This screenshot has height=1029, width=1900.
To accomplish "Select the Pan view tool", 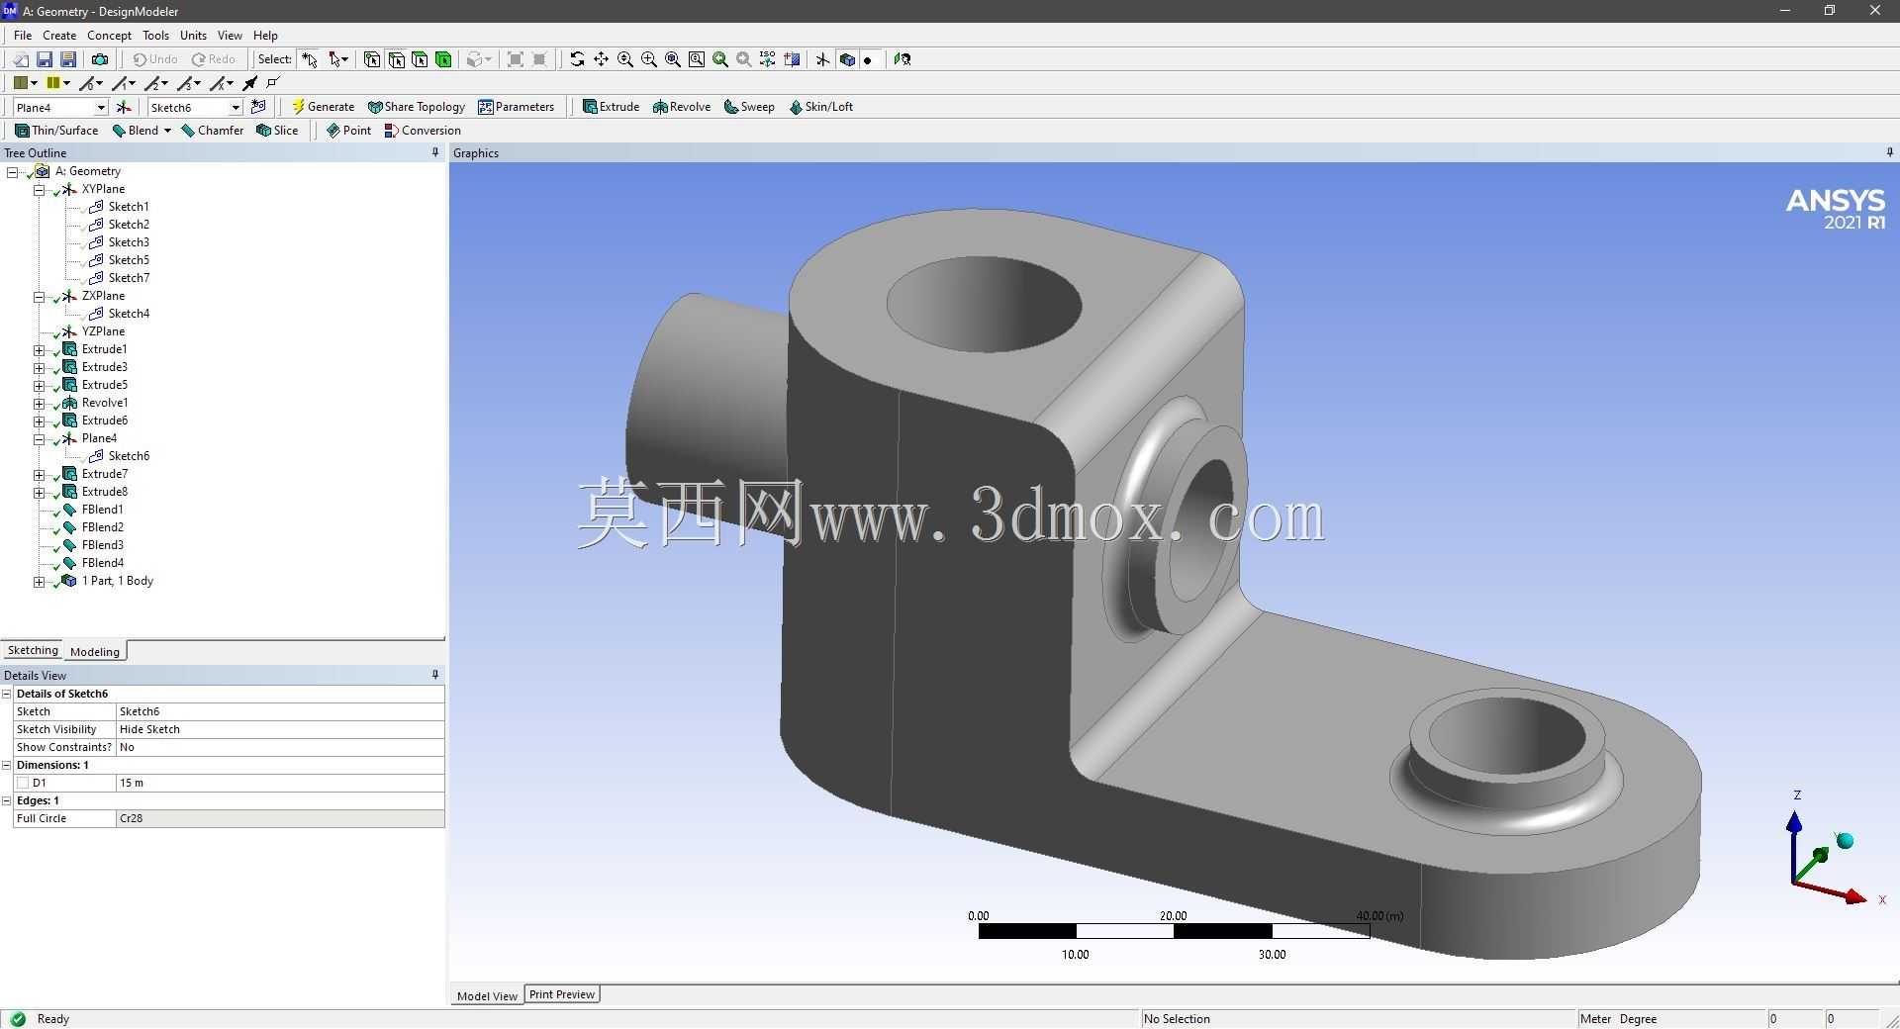I will 601,59.
